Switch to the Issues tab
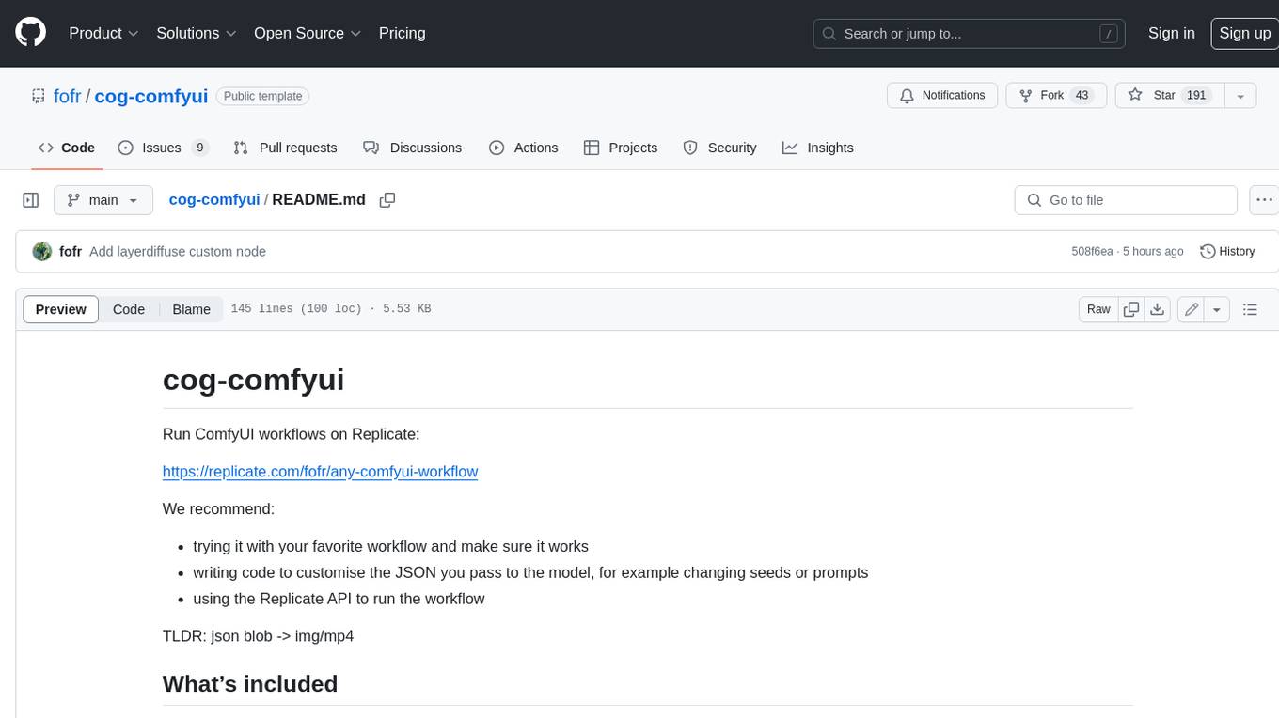Viewport: 1279px width, 718px height. coord(163,148)
